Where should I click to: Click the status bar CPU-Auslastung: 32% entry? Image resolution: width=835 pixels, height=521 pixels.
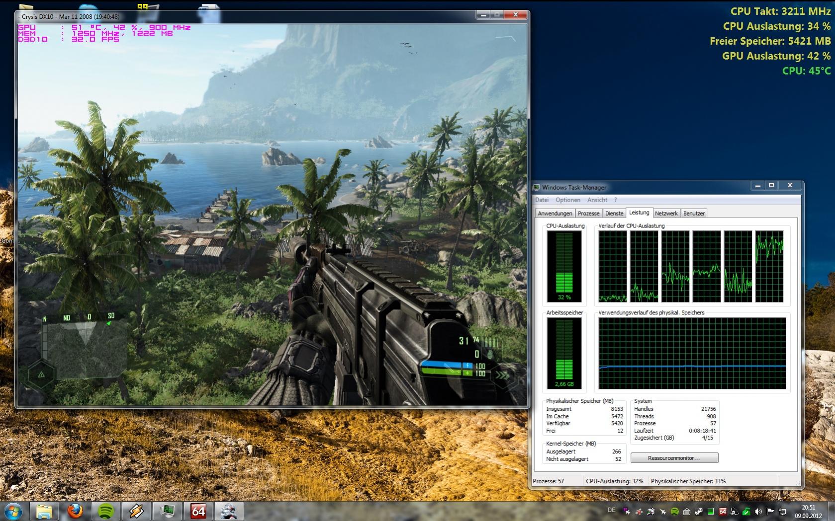[615, 481]
